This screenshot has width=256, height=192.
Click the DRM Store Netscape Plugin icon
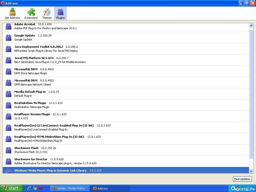[8, 71]
